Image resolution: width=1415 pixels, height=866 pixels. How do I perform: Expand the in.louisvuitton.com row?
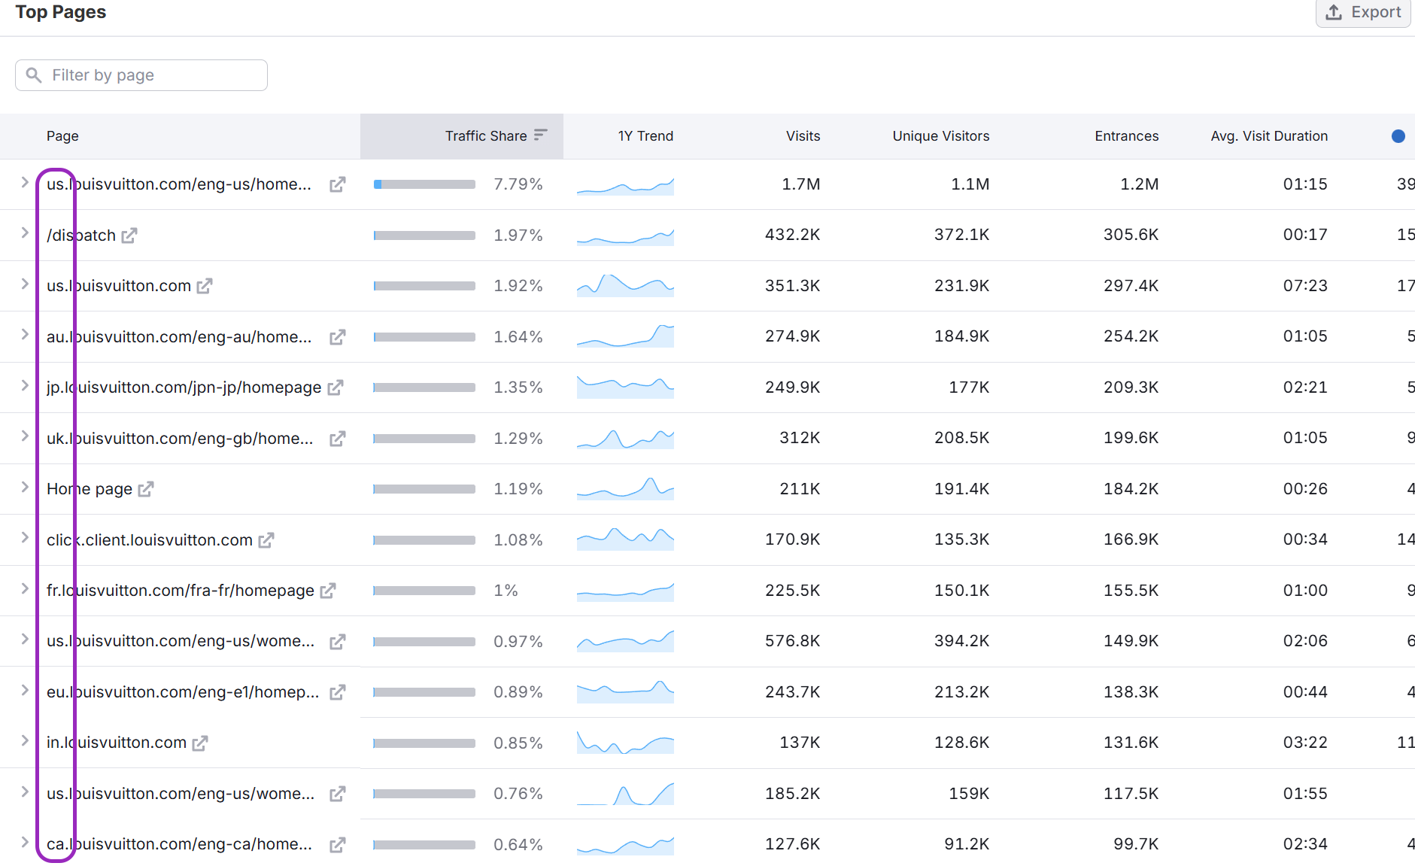coord(25,740)
